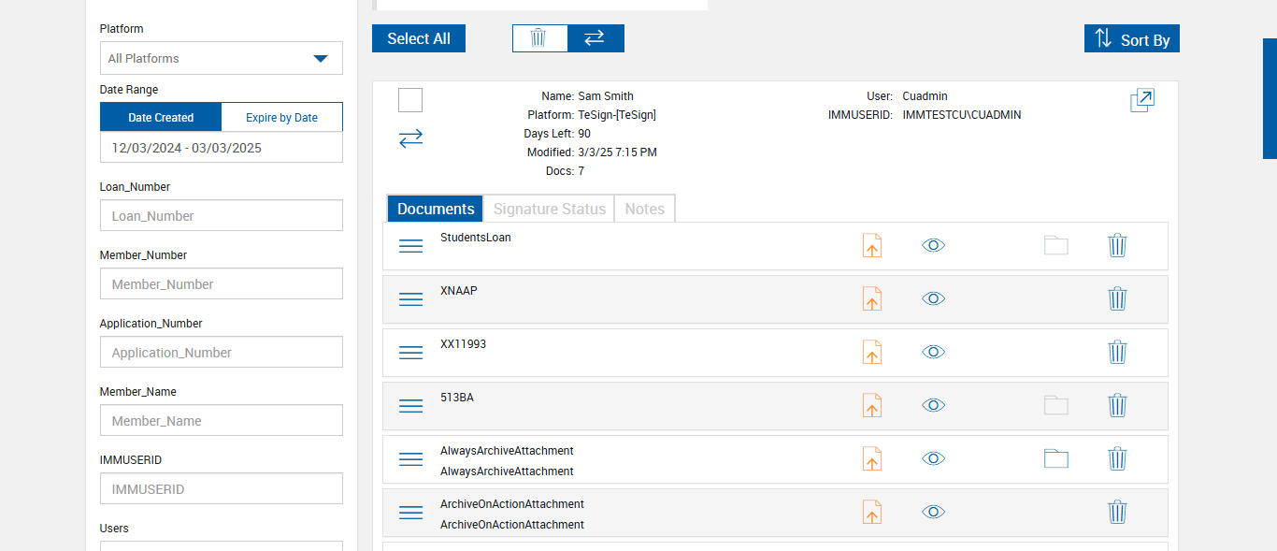
Task: Click the trash icon in top toolbar
Action: click(538, 38)
